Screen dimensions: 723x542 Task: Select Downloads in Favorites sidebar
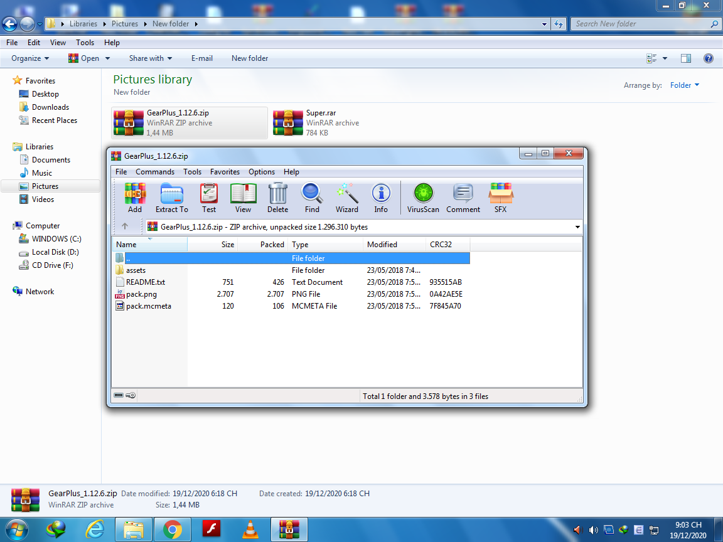(x=50, y=107)
